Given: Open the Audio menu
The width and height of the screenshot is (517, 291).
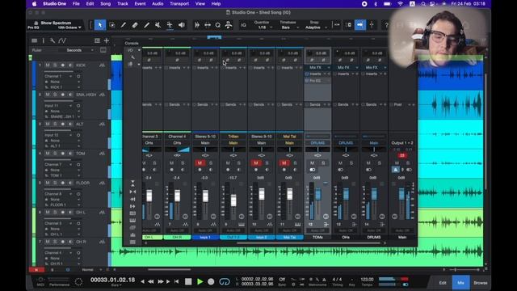Looking at the screenshot, I should [158, 3].
